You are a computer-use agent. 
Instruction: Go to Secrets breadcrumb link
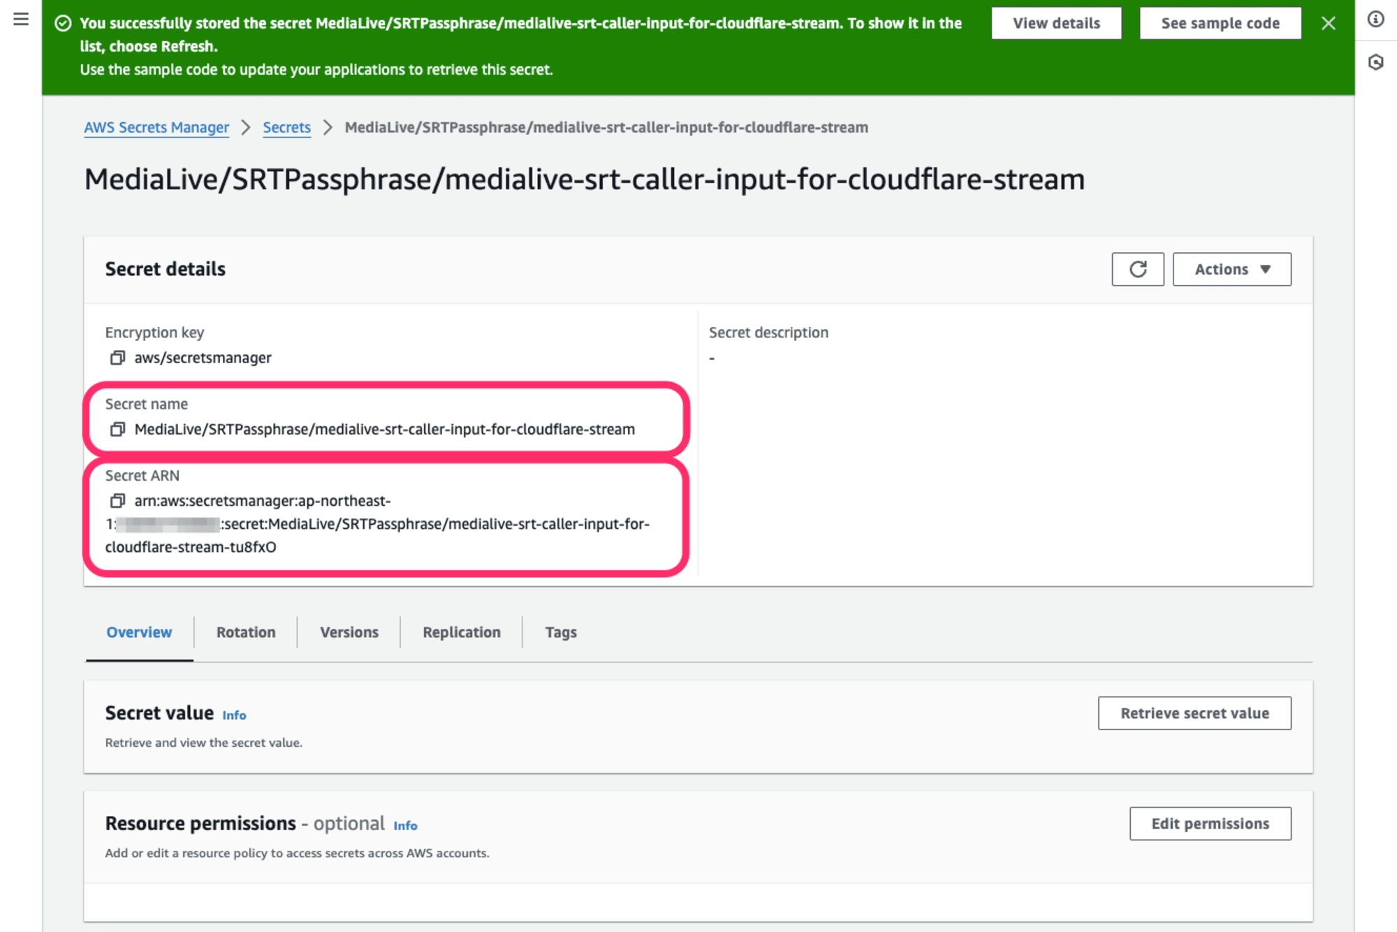[286, 127]
